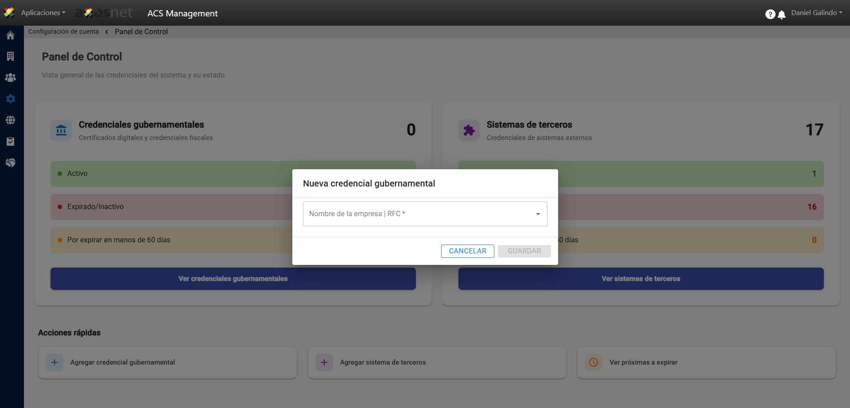
Task: Open Daniel Galindo user dropdown
Action: [x=816, y=13]
